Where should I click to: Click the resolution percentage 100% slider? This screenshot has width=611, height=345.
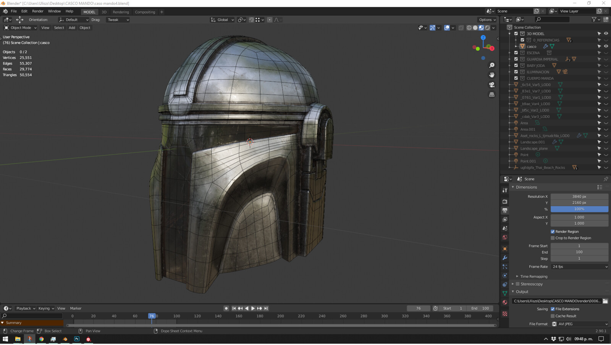[579, 209]
